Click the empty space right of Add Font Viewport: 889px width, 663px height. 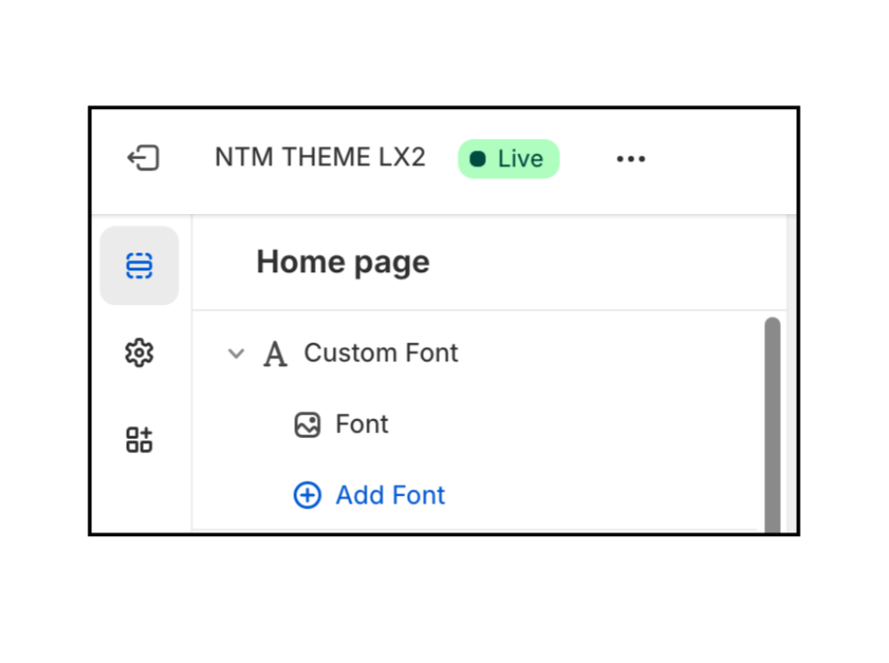tap(601, 495)
